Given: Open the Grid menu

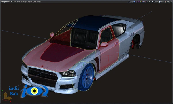Looking at the screenshot, I should click(x=34, y=2).
